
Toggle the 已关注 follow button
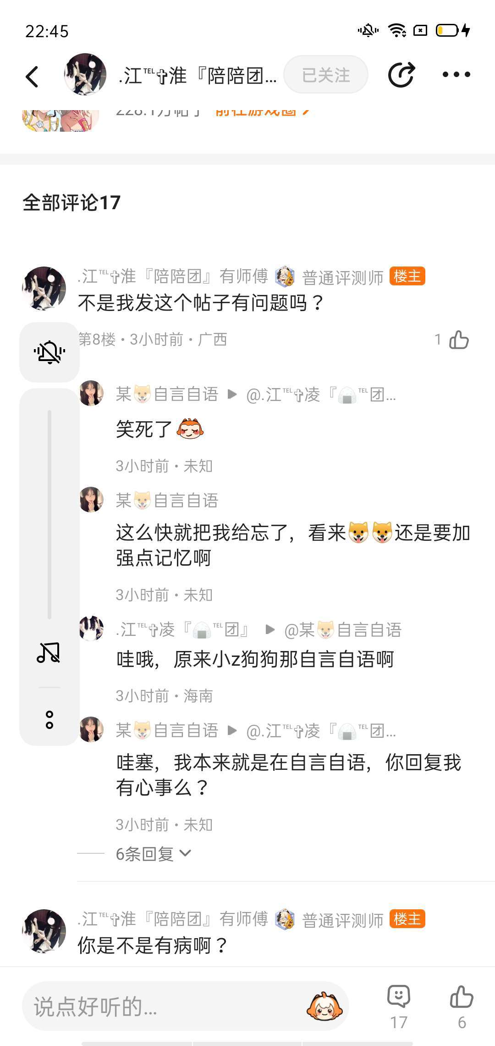(x=326, y=75)
